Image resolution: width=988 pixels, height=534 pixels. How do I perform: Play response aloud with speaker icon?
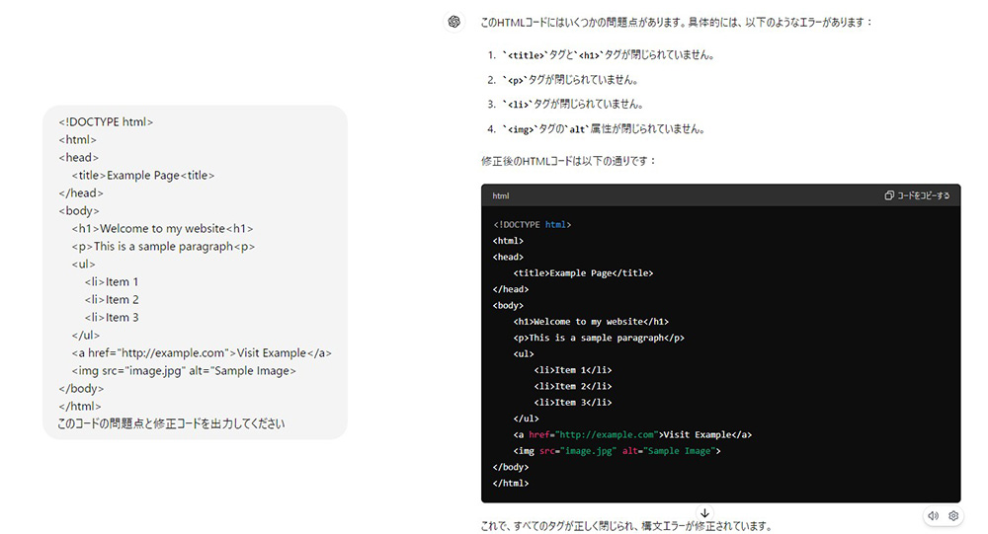tap(934, 515)
